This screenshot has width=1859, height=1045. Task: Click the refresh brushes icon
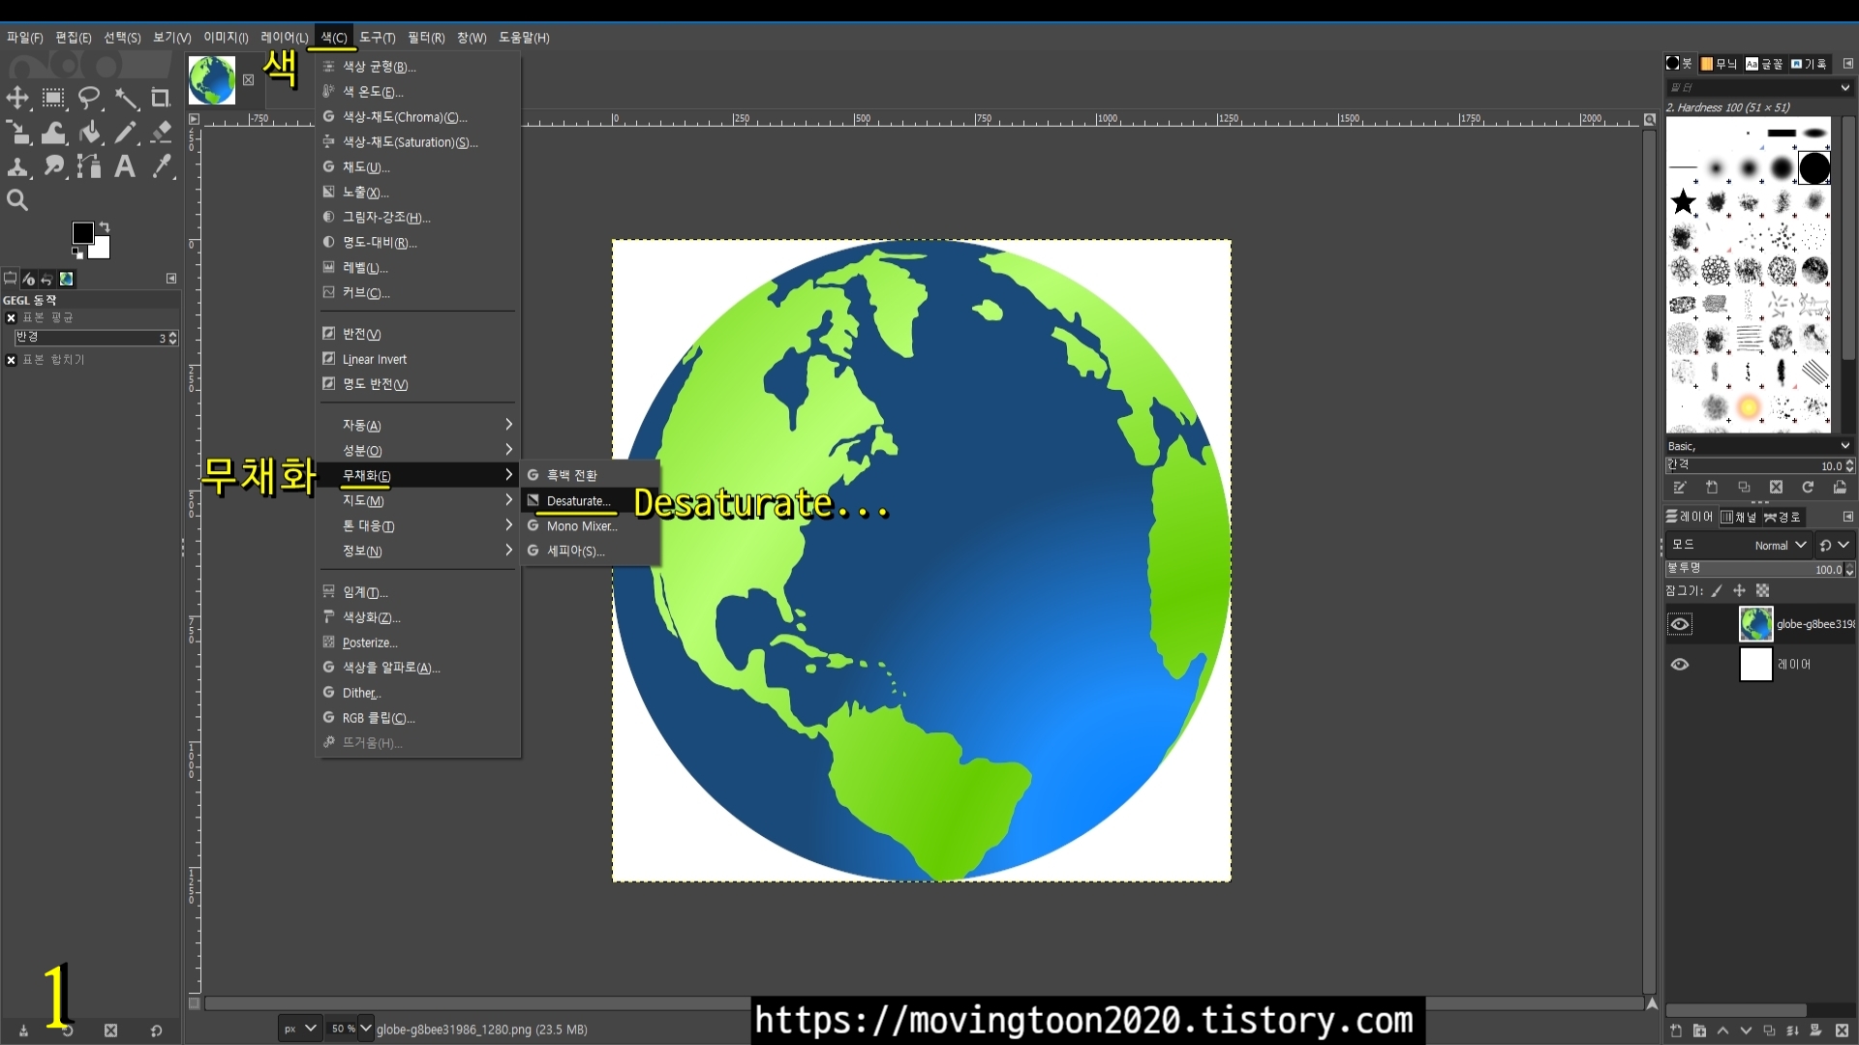[x=1808, y=488]
